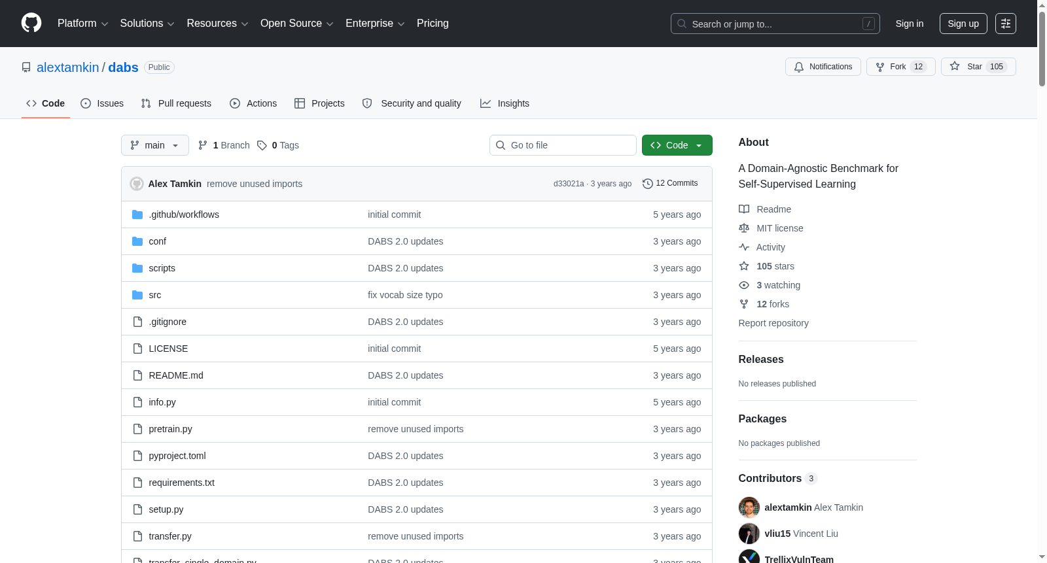Click the Notifications button

click(823, 67)
